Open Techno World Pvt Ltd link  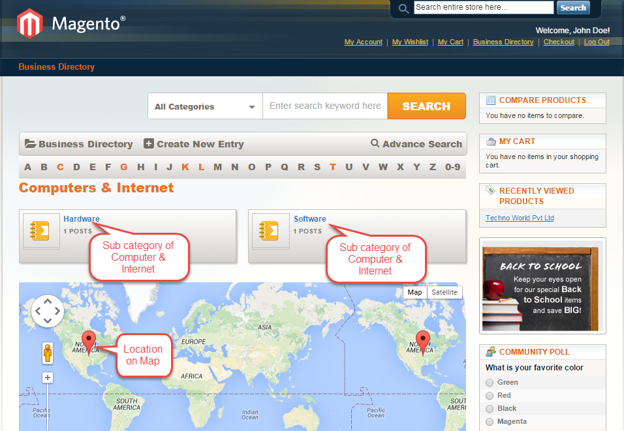tap(520, 218)
